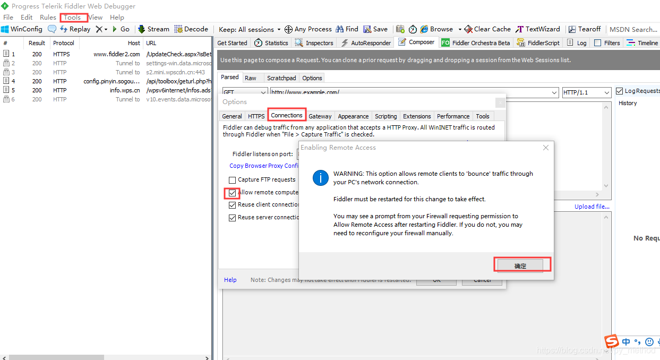This screenshot has height=360, width=660.
Task: Click the session 1 row icon
Action: pyautogui.click(x=6, y=54)
